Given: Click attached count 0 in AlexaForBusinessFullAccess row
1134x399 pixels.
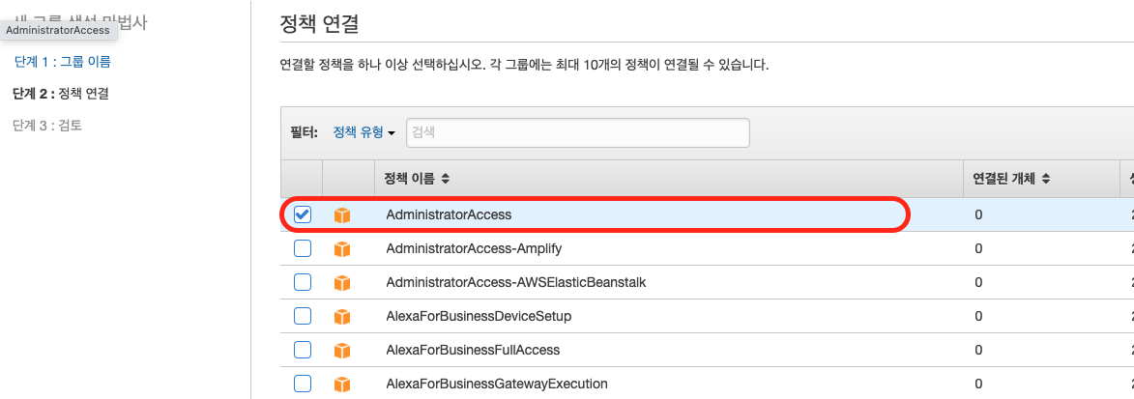Looking at the screenshot, I should pos(978,350).
